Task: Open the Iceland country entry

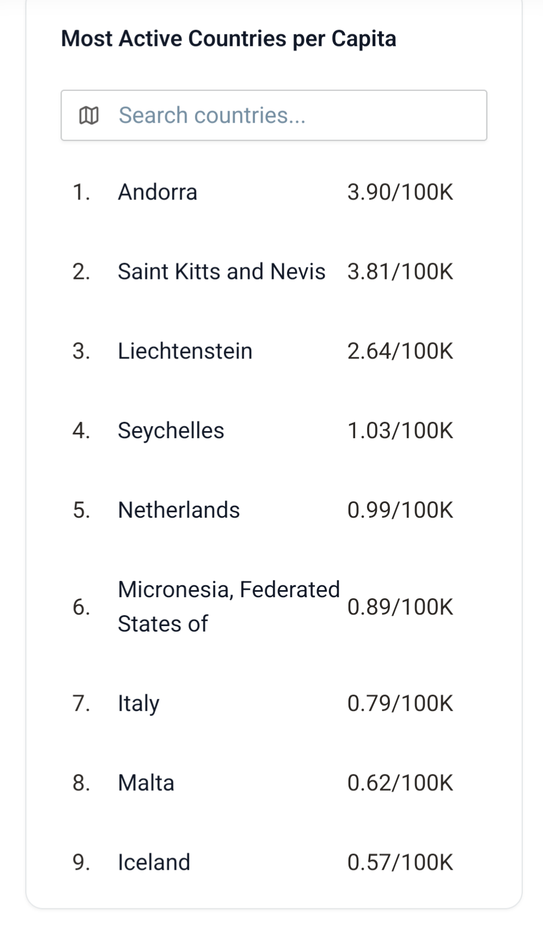Action: click(154, 863)
